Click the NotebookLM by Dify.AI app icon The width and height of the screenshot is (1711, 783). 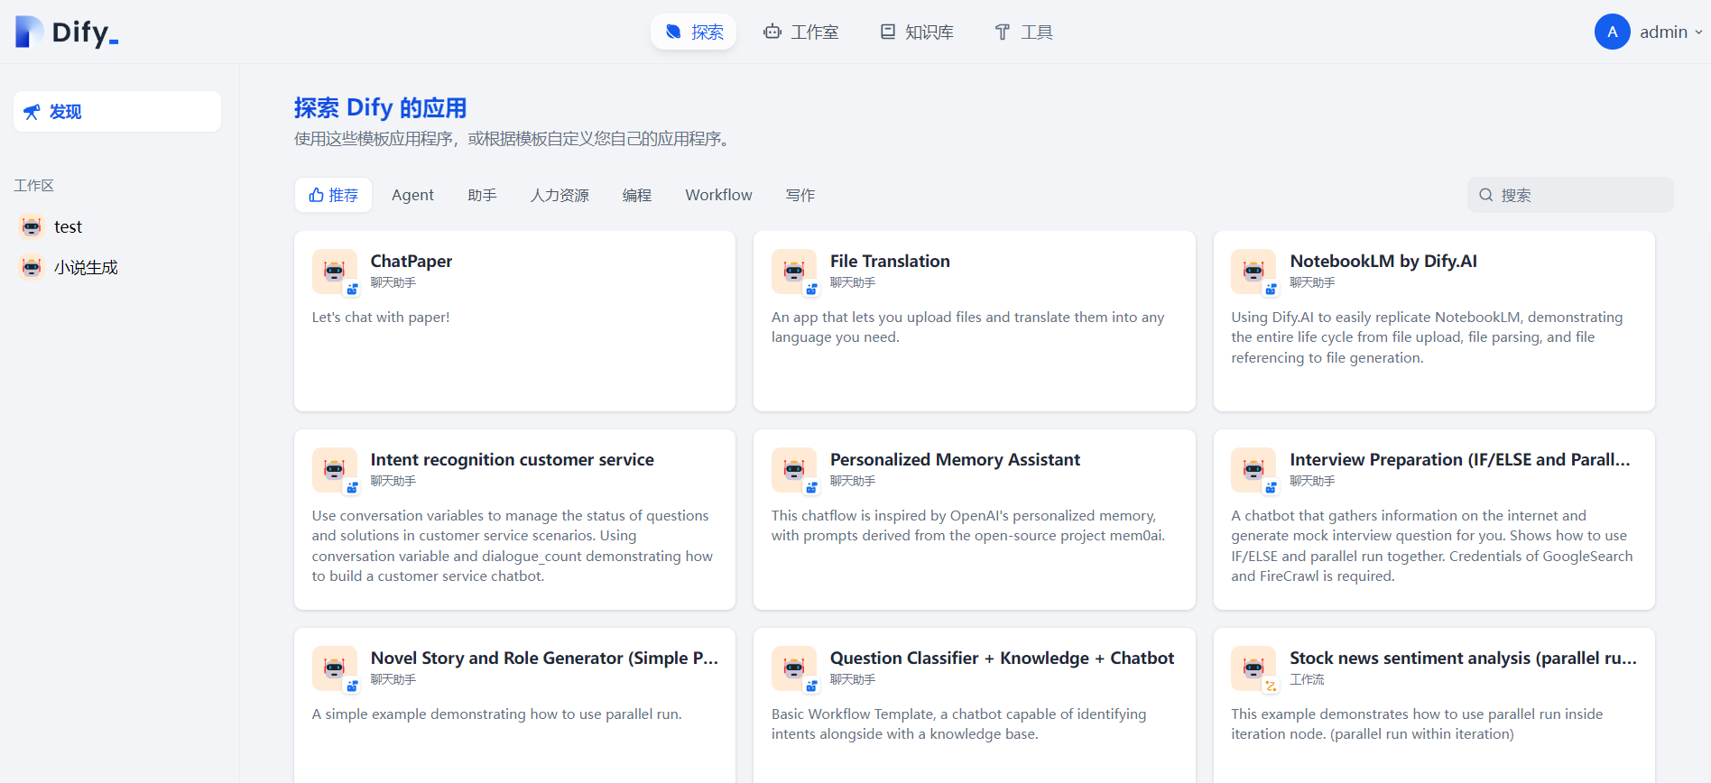pos(1253,271)
